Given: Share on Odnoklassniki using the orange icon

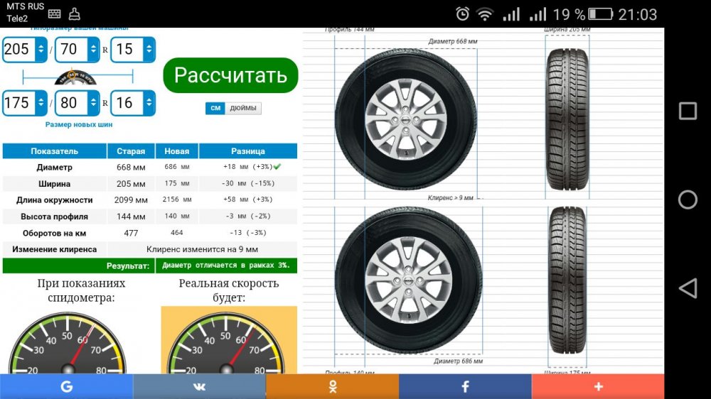Looking at the screenshot, I should [x=332, y=386].
